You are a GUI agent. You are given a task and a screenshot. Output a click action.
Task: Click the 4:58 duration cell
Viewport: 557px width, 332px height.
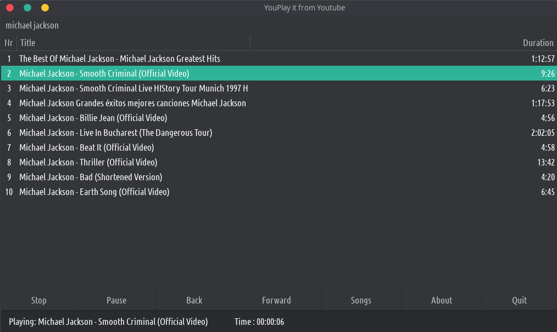(548, 147)
